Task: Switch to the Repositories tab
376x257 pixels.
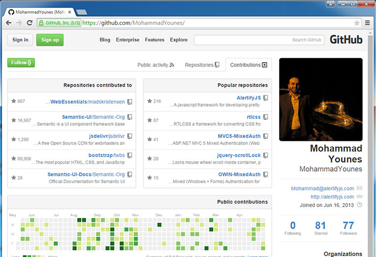Action: [x=202, y=65]
